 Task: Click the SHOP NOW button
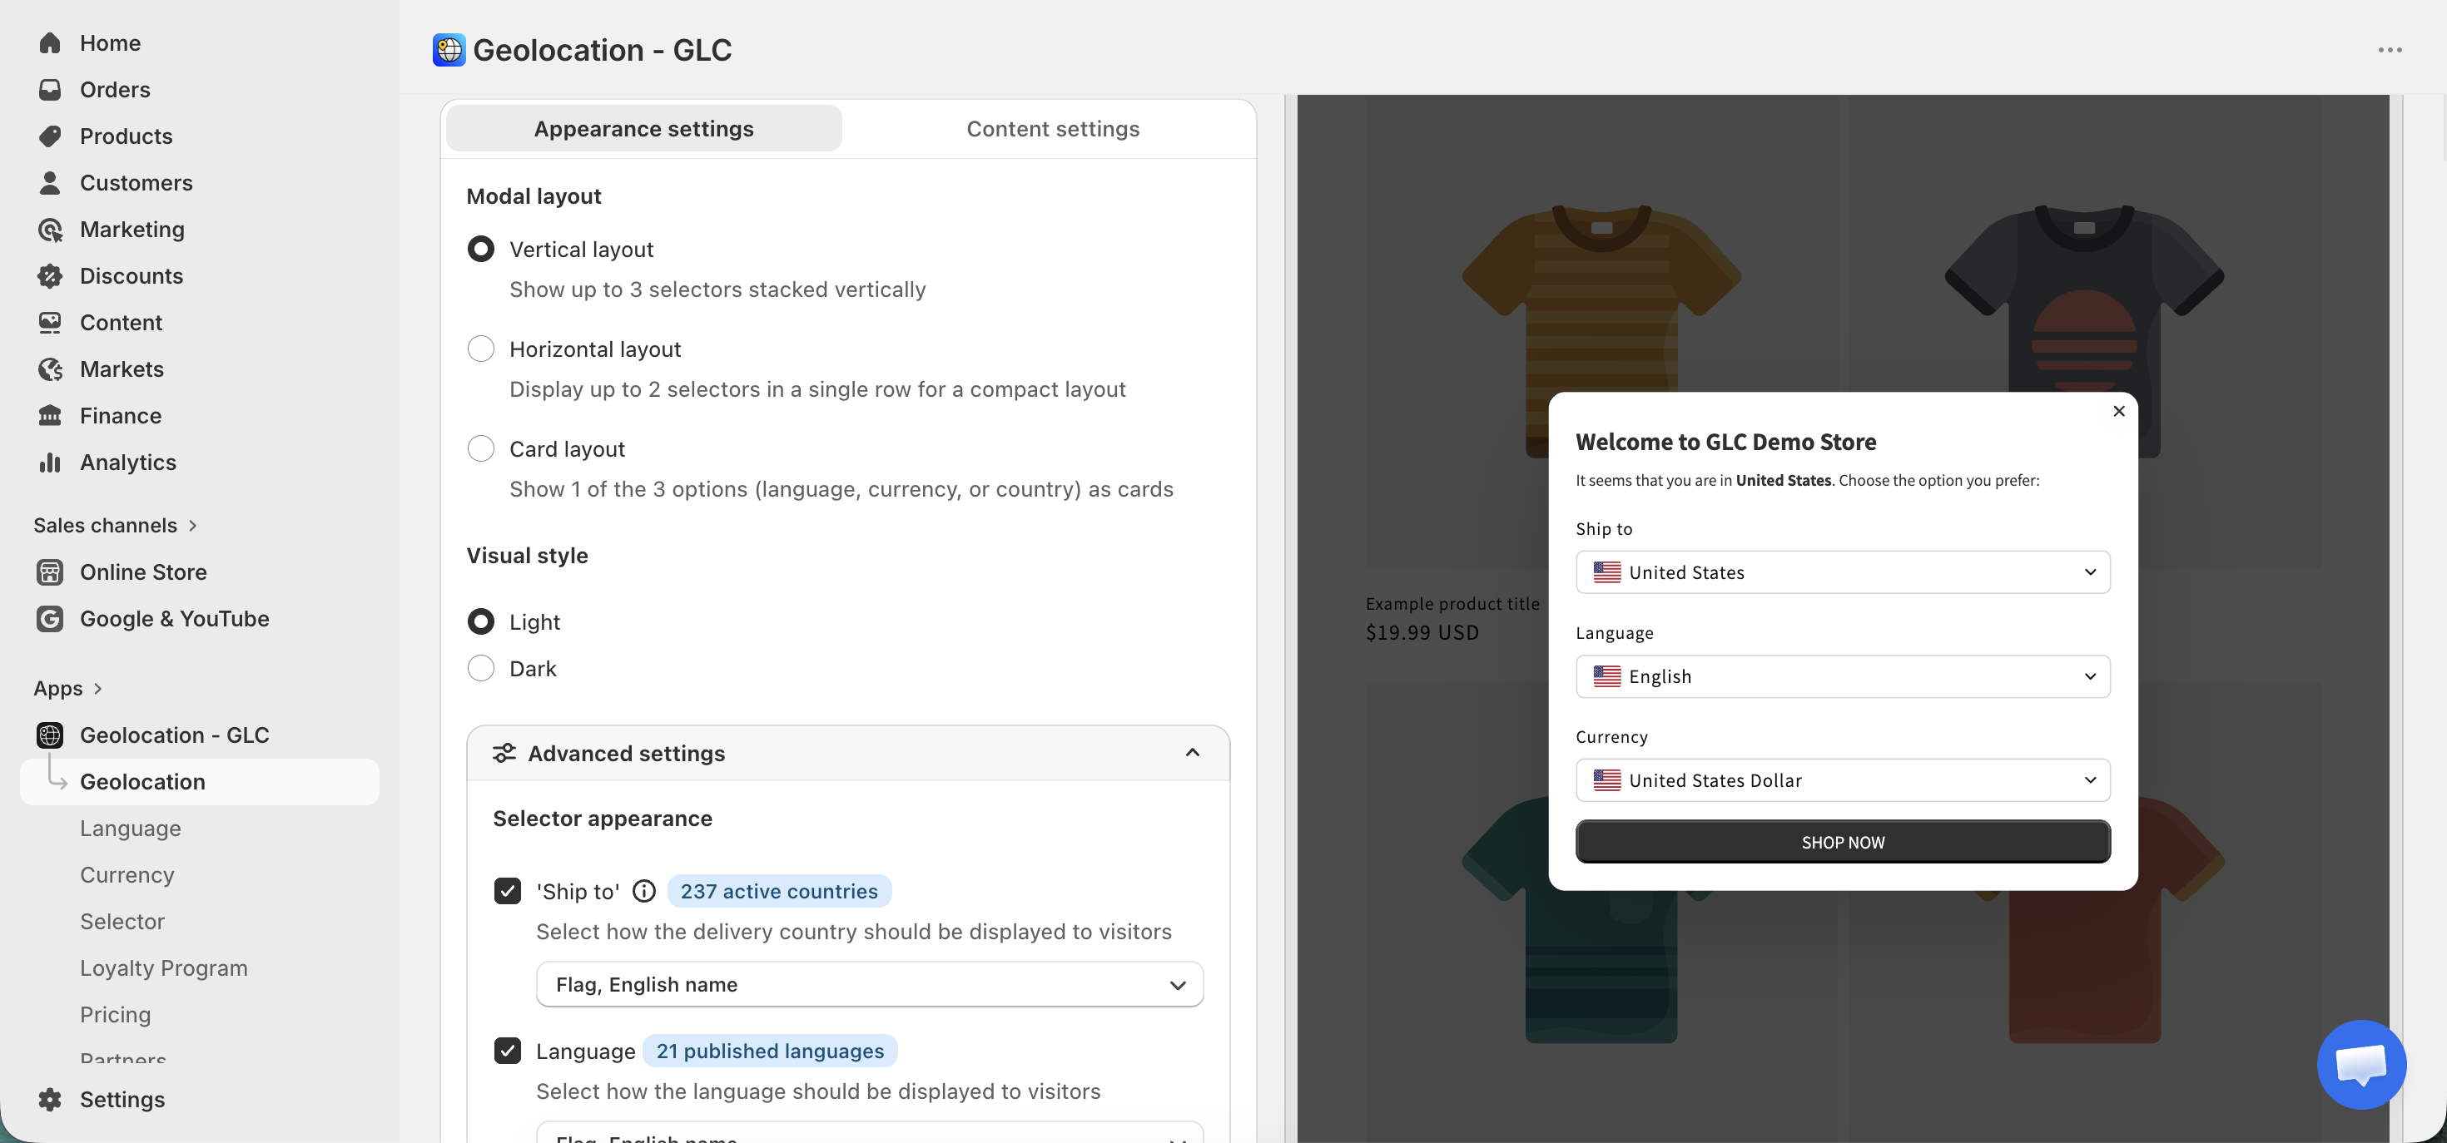[1843, 841]
